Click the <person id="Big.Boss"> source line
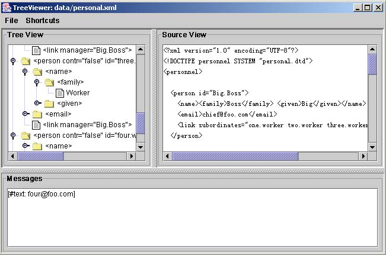386x255 pixels. point(209,93)
